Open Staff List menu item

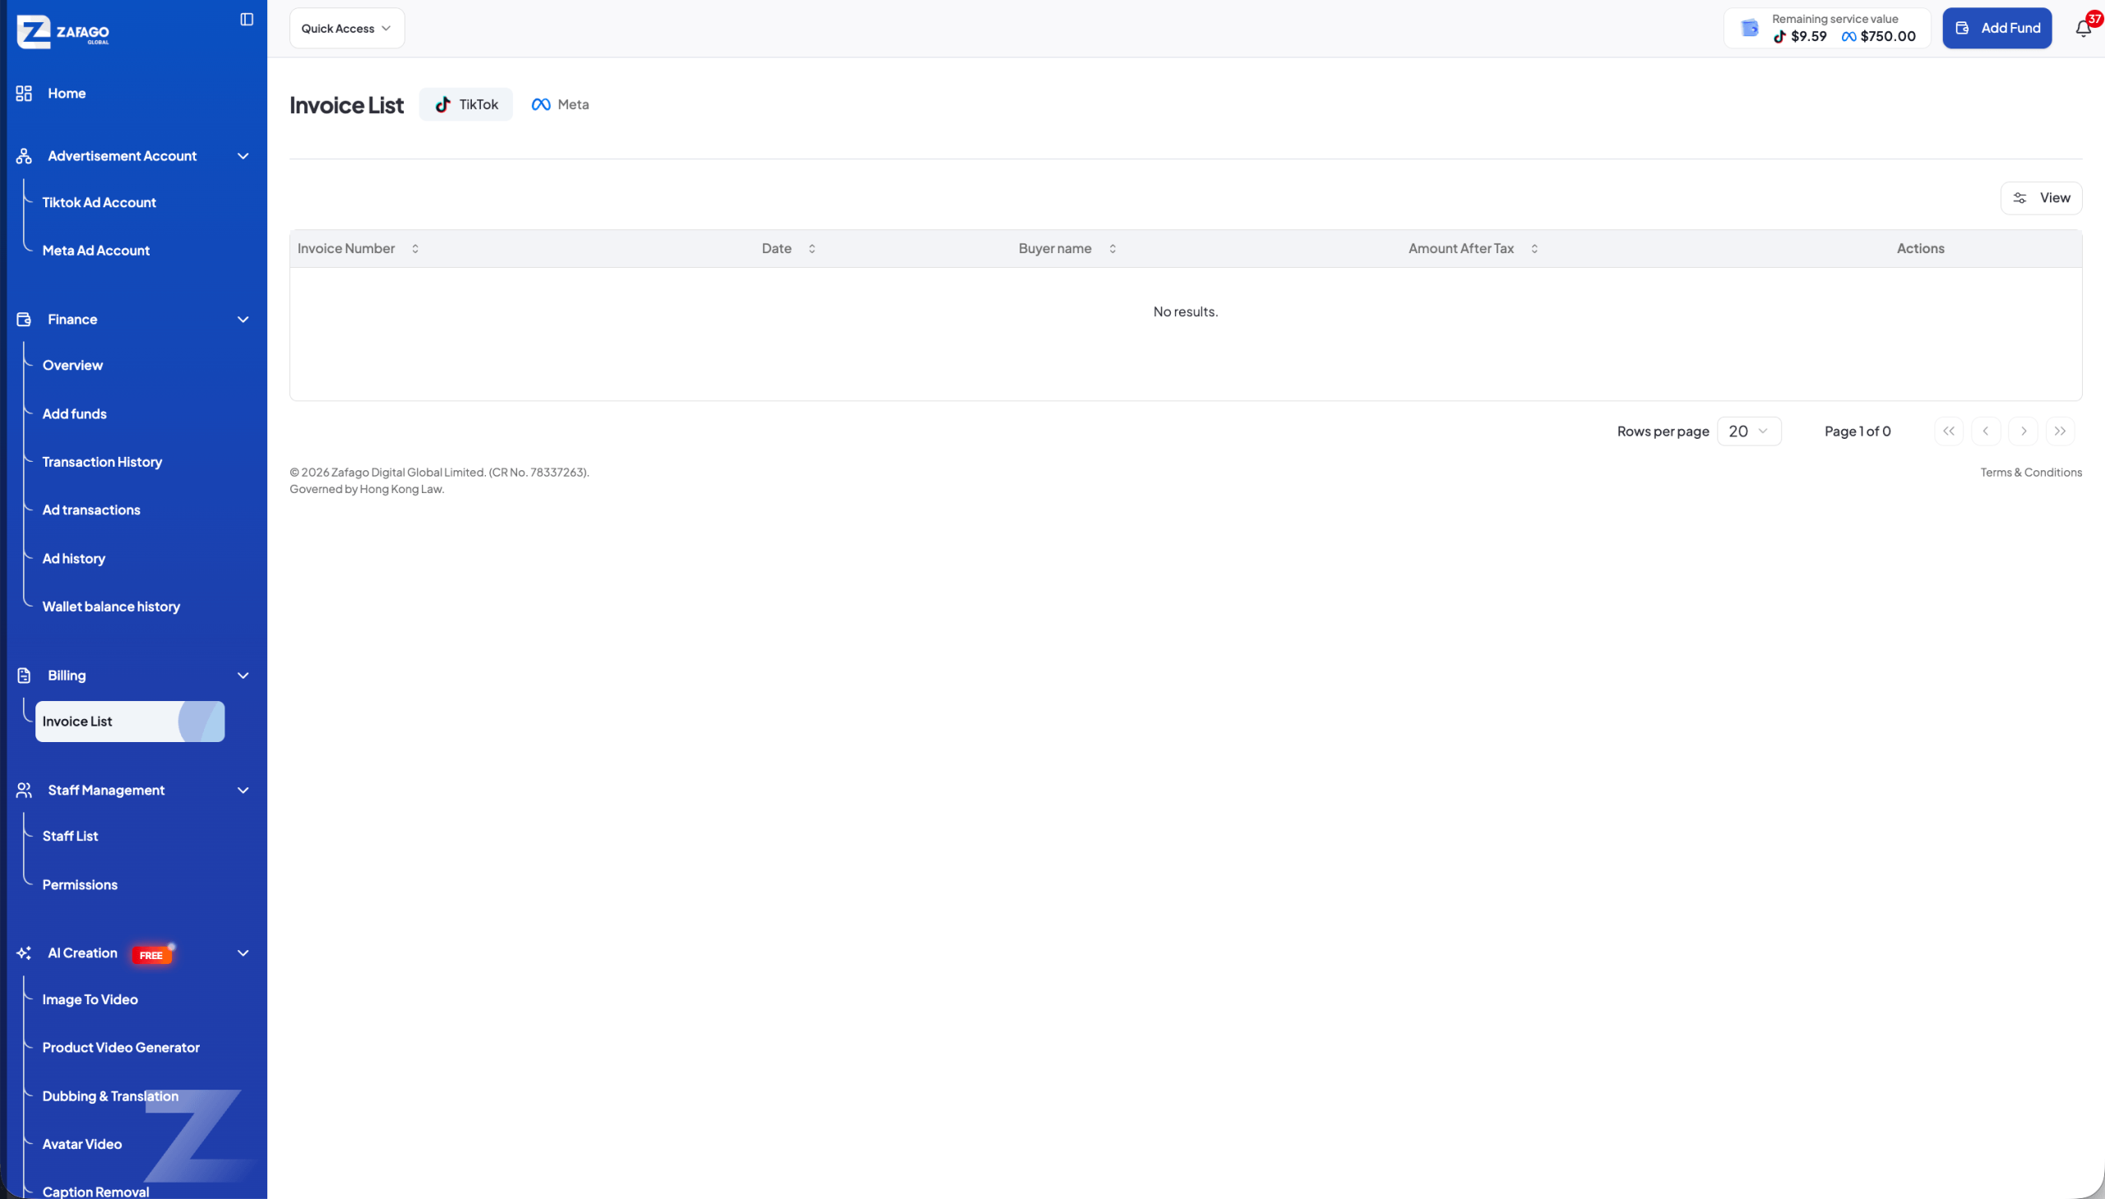[x=70, y=836]
